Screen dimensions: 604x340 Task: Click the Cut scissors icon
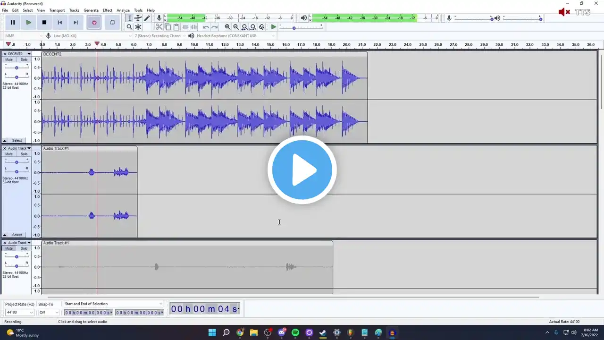click(159, 27)
